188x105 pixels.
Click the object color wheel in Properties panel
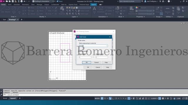[x=137, y=8]
